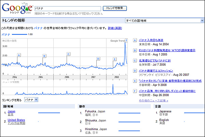205x137 pixels.
Task: Click flag F at the chart peak
Action: click(x=126, y=41)
